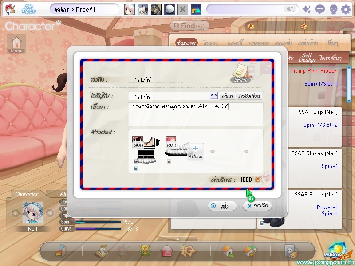
Task: Open the cookie star C icon
Action: [x=188, y=250]
